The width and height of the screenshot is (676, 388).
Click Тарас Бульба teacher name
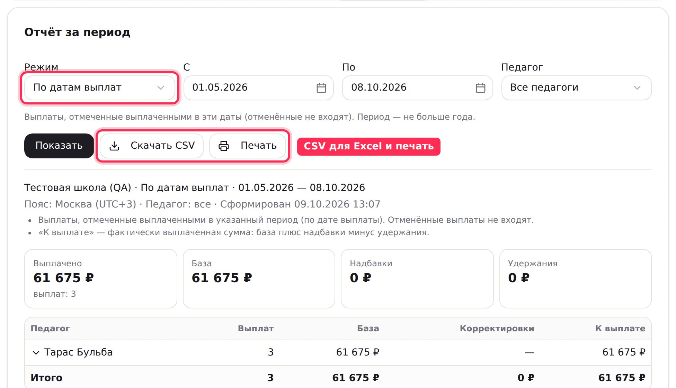pyautogui.click(x=79, y=352)
